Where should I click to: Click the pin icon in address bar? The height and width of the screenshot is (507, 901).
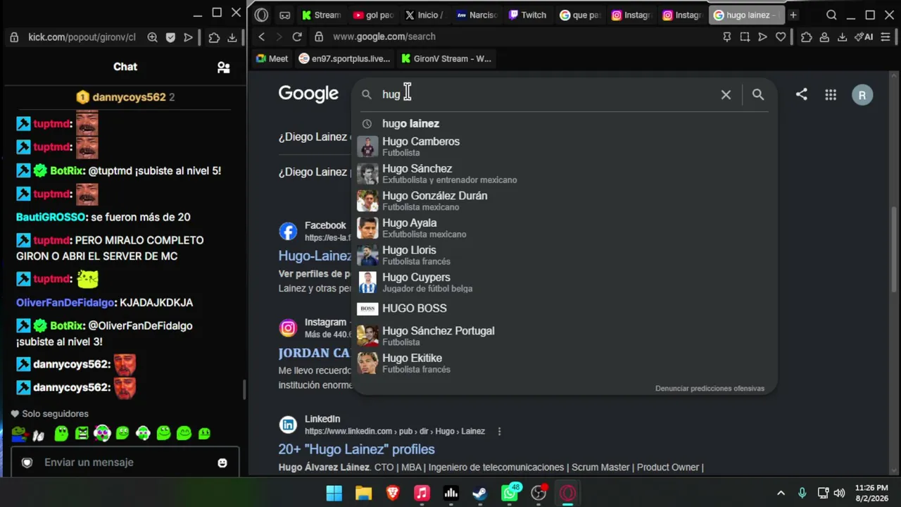[727, 37]
